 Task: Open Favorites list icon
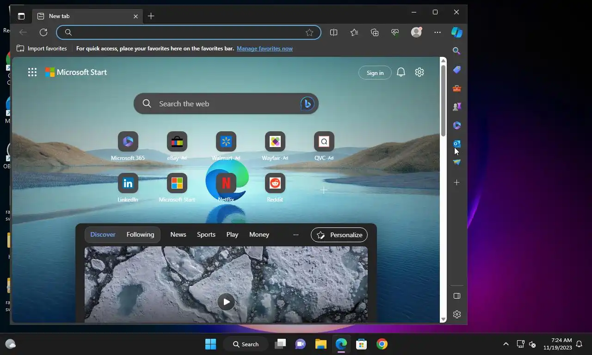tap(354, 32)
